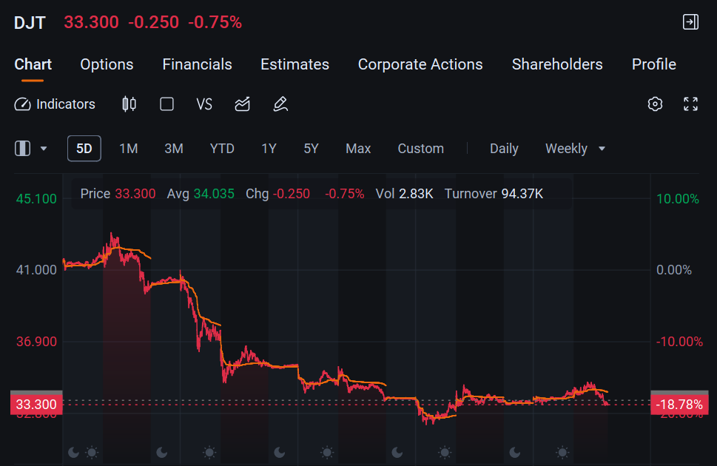Click the layout split-panel icon

22,149
